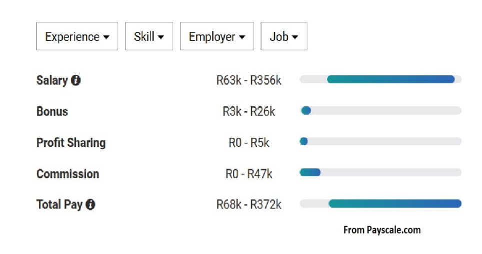Open the Experience dropdown

tap(77, 36)
